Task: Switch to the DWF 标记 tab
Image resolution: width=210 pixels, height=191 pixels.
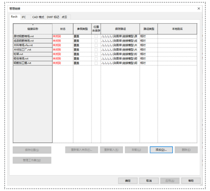Action: [53, 17]
